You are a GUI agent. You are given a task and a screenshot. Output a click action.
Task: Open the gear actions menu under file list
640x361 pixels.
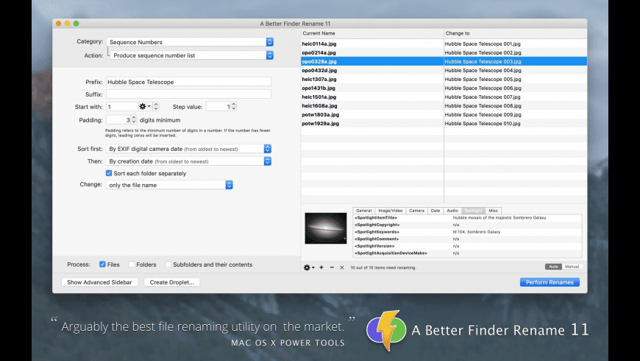point(308,267)
